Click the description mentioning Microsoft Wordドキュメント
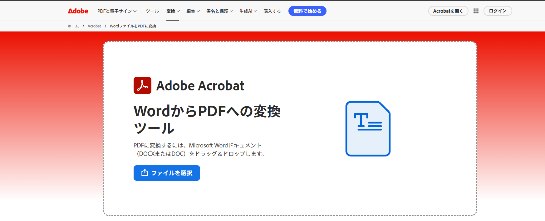Screen dimensions: 545x221 point(200,150)
